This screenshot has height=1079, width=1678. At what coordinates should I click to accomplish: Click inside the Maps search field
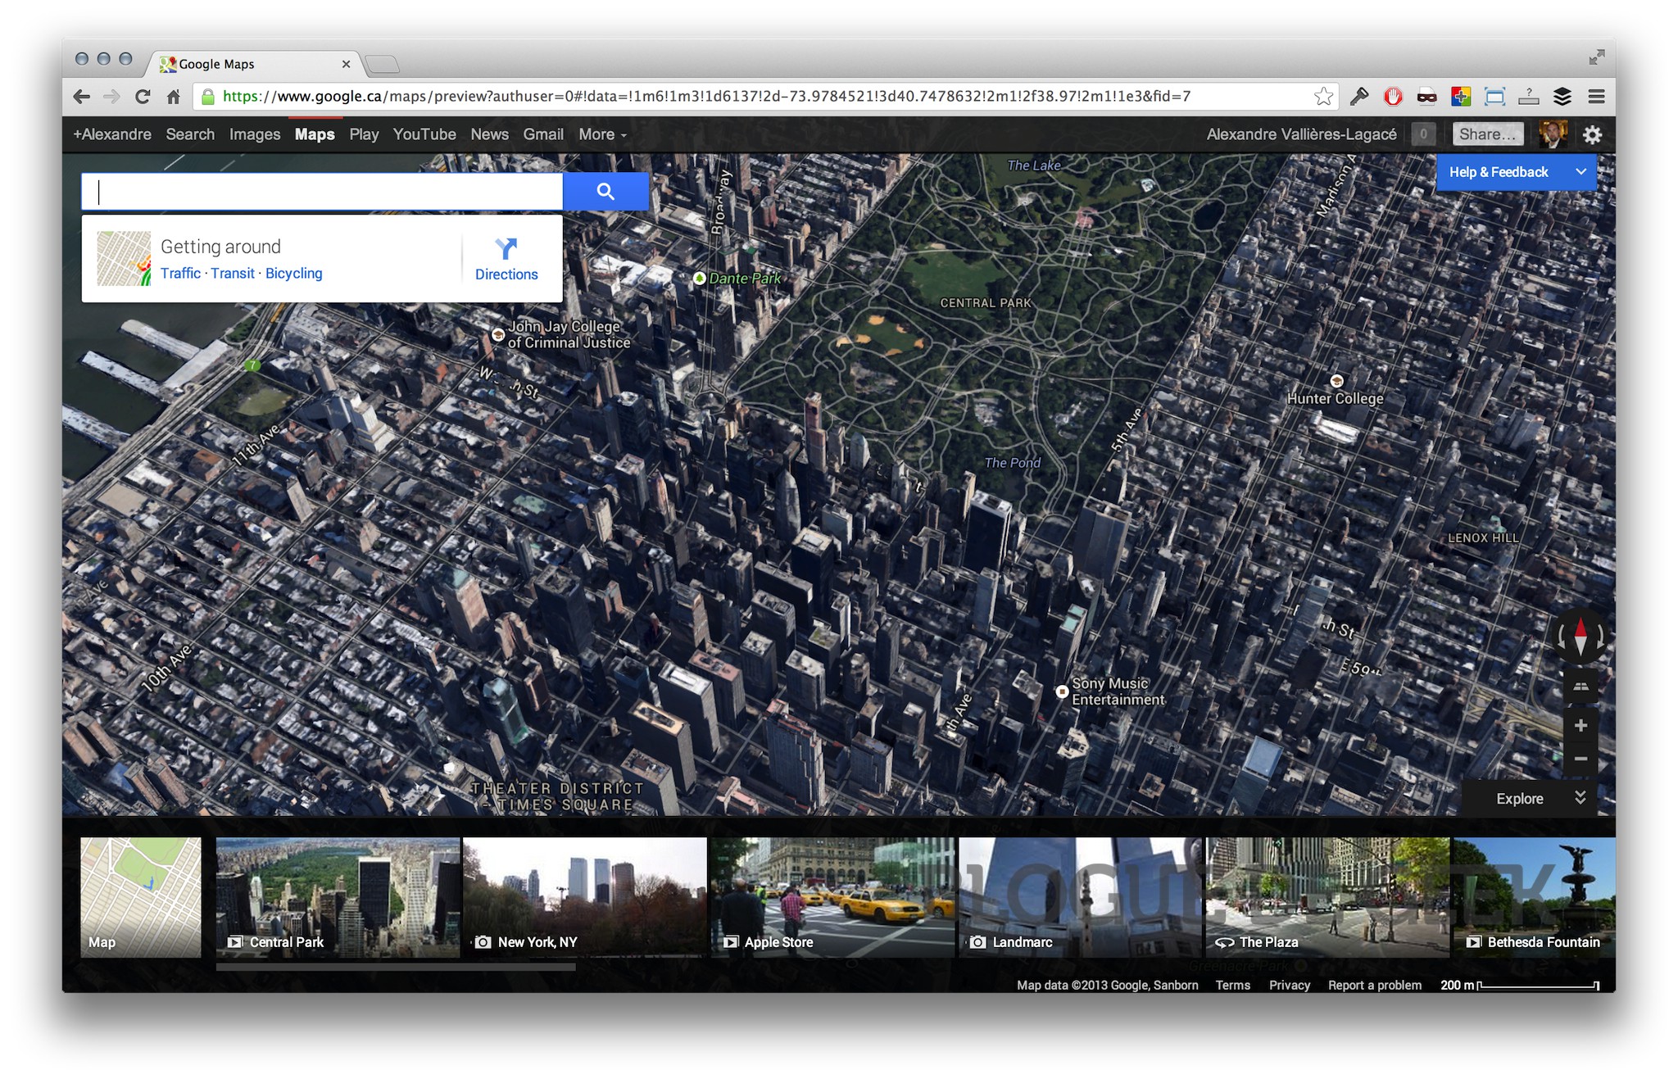click(322, 192)
